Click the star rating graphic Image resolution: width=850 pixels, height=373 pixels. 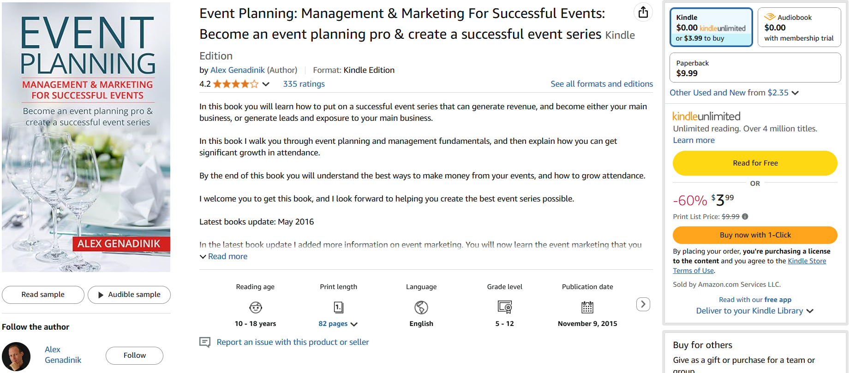(236, 84)
